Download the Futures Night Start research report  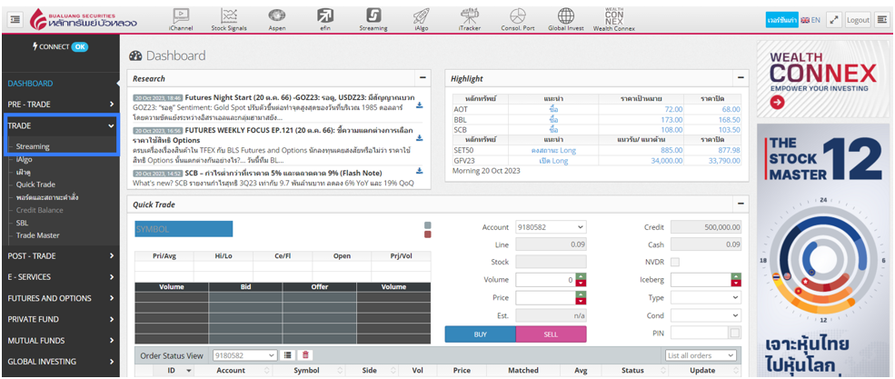(x=419, y=105)
